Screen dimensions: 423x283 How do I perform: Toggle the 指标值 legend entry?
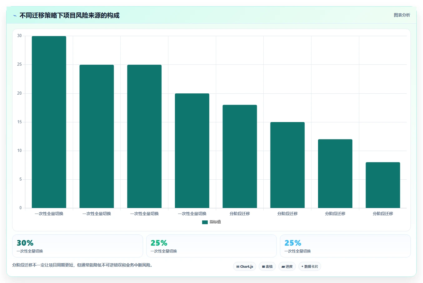[211, 222]
